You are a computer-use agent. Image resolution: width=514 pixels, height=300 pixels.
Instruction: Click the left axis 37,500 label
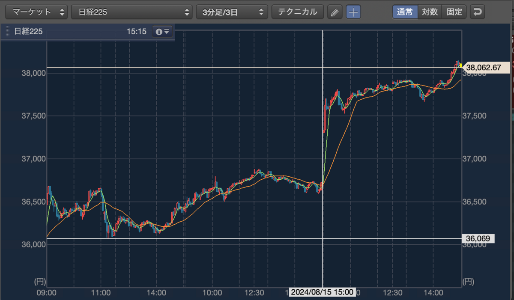pyautogui.click(x=33, y=116)
